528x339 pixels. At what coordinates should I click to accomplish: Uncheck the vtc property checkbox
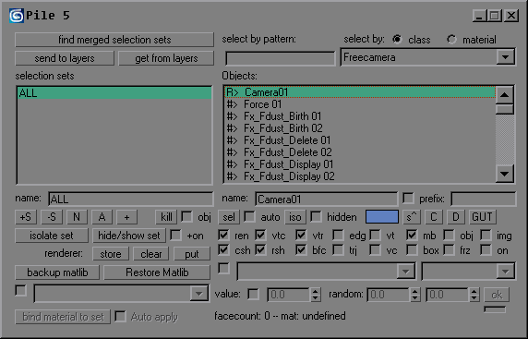(x=260, y=235)
